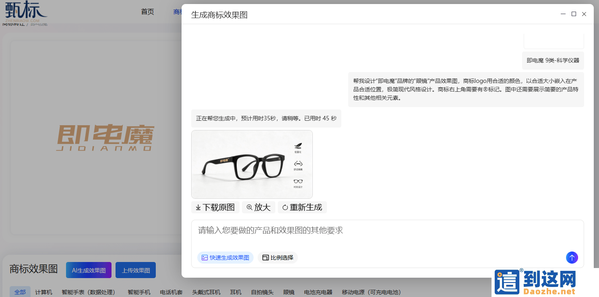The height and width of the screenshot is (297, 599).
Task: Switch to the 智能手机 category tab
Action: pos(139,292)
